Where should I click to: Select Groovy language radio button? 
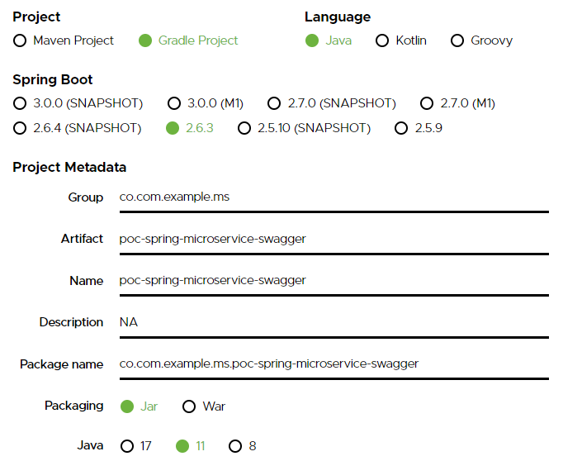457,40
